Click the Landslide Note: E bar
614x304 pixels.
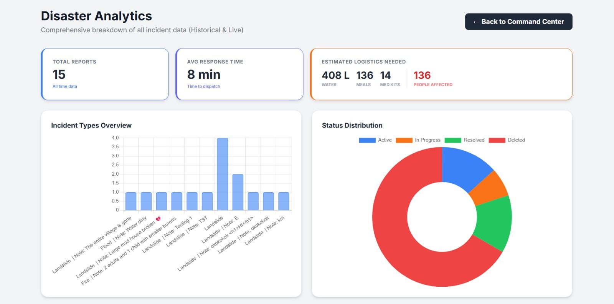click(x=238, y=192)
